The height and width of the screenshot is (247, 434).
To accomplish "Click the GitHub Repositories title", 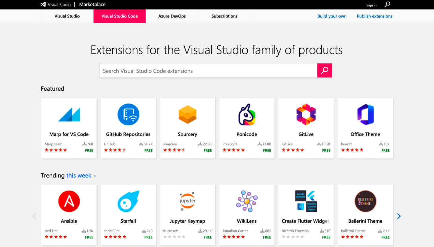I will click(x=128, y=134).
